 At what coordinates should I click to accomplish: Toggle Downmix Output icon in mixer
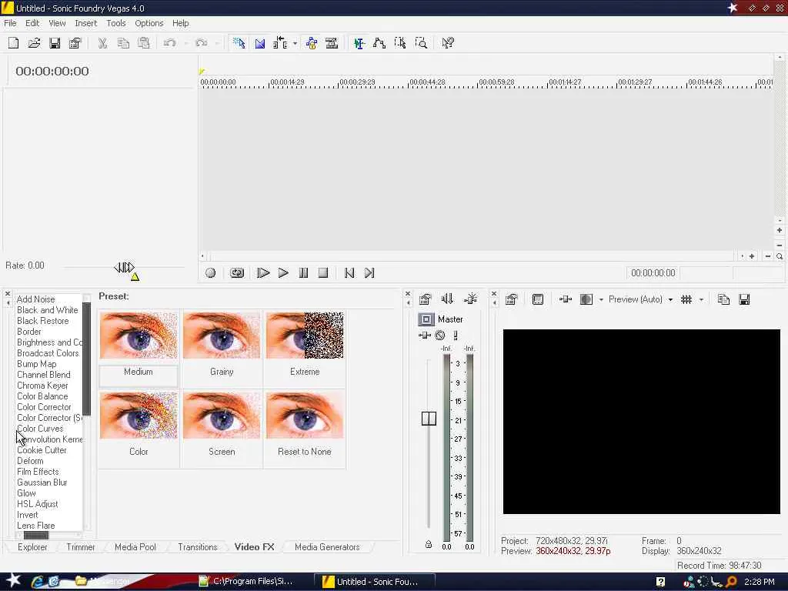[447, 299]
